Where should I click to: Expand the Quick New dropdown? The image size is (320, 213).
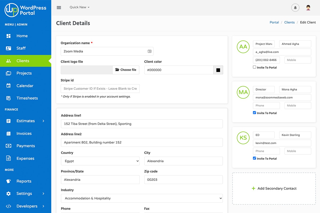tap(79, 7)
